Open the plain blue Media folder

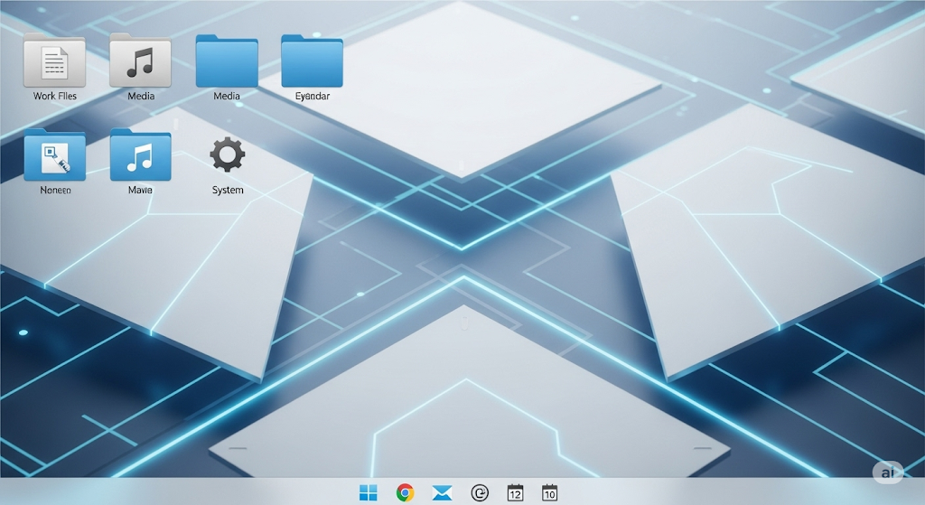click(x=227, y=61)
